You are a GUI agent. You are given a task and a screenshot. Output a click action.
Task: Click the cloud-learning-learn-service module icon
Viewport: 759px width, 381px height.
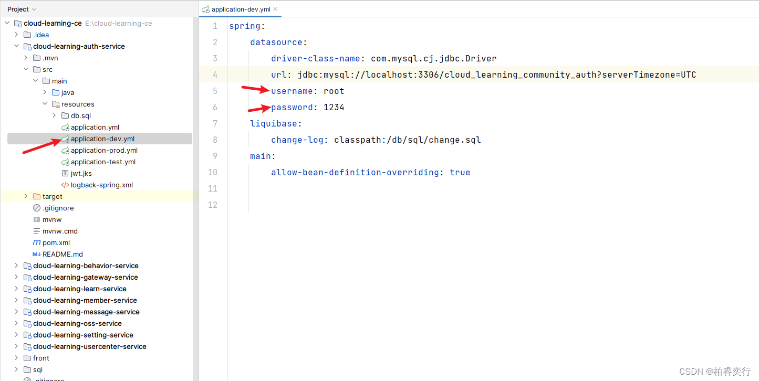27,289
